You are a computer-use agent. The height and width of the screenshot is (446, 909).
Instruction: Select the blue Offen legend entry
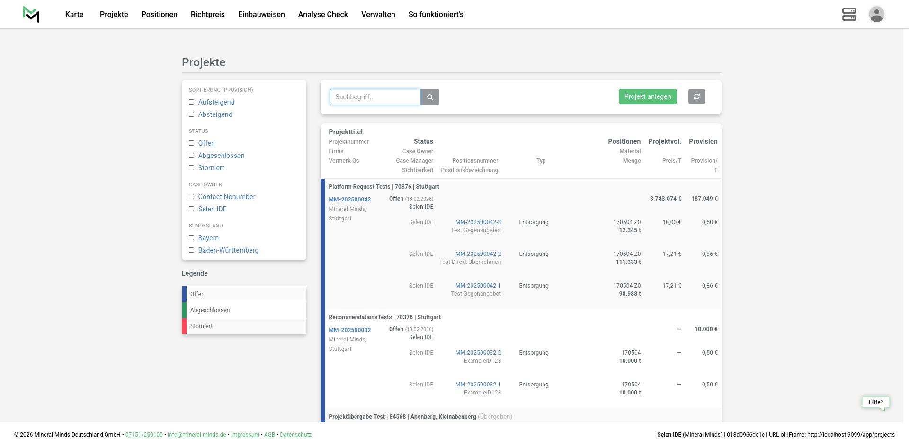[244, 294]
